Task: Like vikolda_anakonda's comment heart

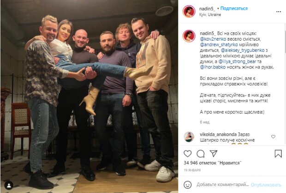Action: tap(273, 137)
